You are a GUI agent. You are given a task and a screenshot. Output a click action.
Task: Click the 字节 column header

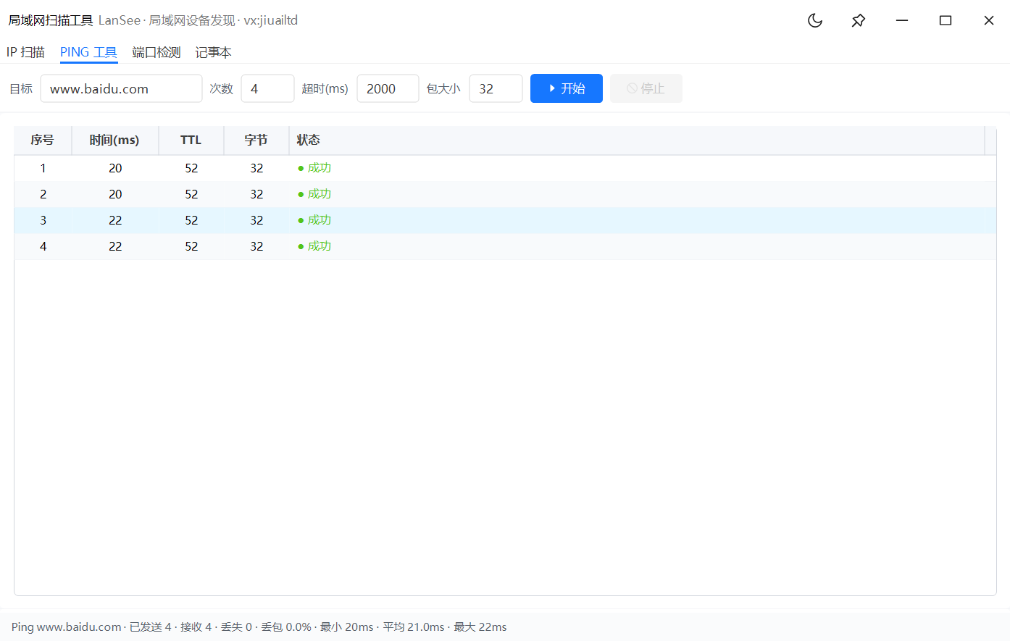(x=256, y=141)
